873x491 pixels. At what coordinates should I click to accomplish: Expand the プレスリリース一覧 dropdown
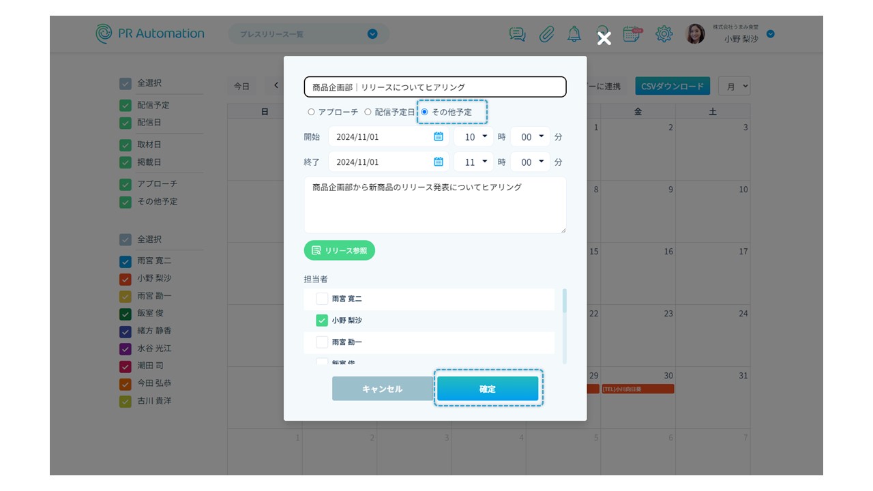372,34
